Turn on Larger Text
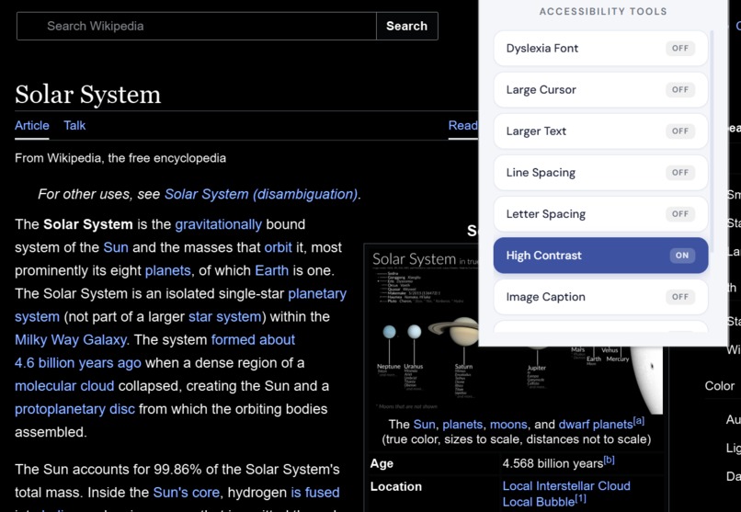Screen dimensions: 741x512 (600, 131)
